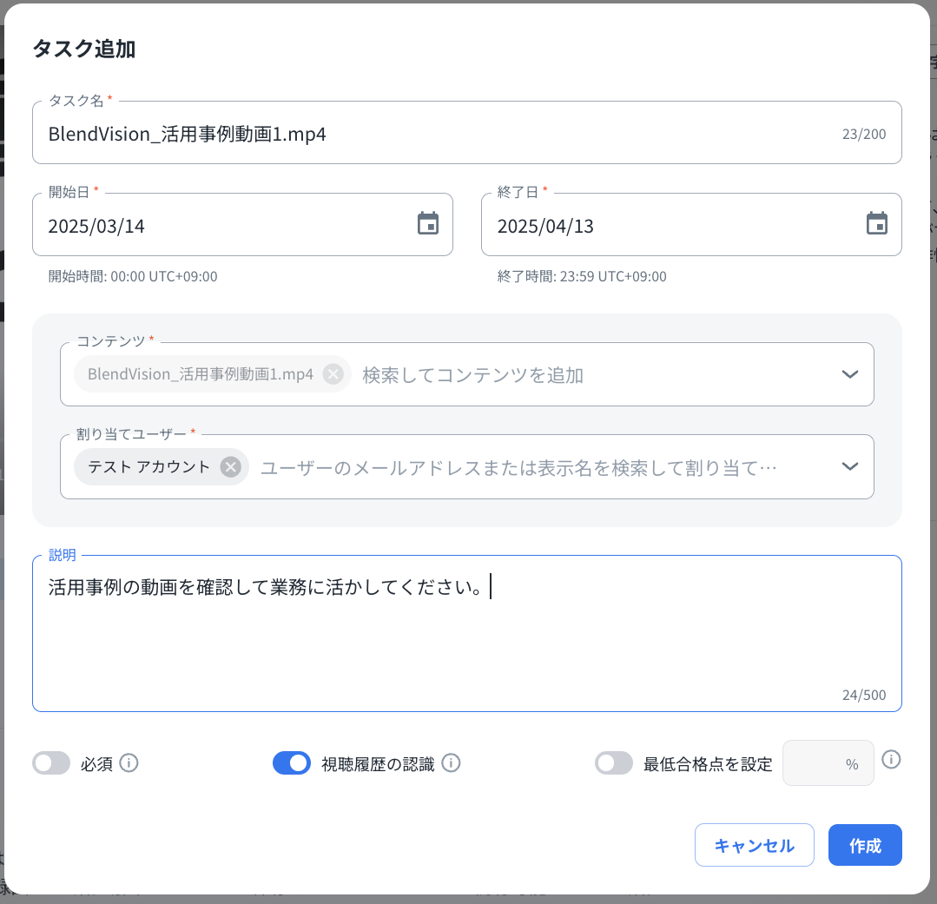Screen dimensions: 937x904
Task: Remove the テスト アカウント user chip
Action: [x=230, y=467]
